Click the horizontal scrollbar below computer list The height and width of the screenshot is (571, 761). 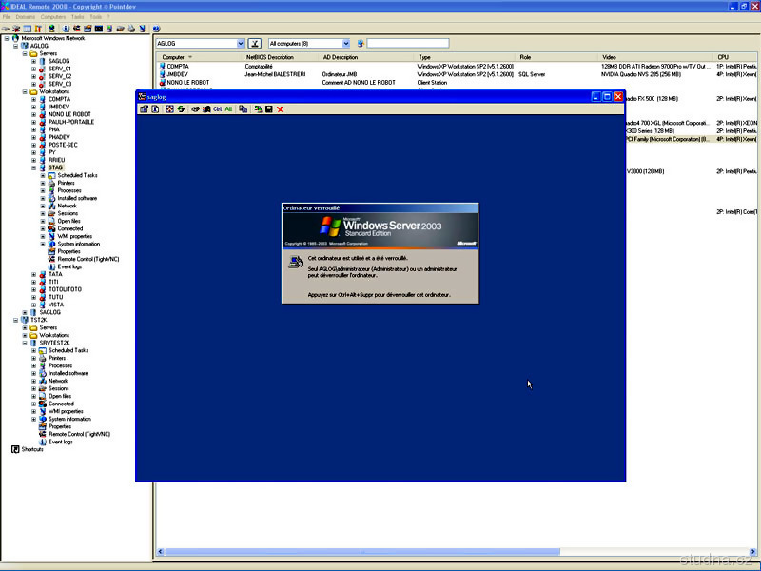(x=380, y=552)
